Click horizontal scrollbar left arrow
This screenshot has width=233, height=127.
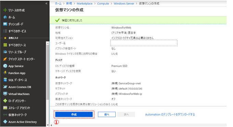(51, 125)
